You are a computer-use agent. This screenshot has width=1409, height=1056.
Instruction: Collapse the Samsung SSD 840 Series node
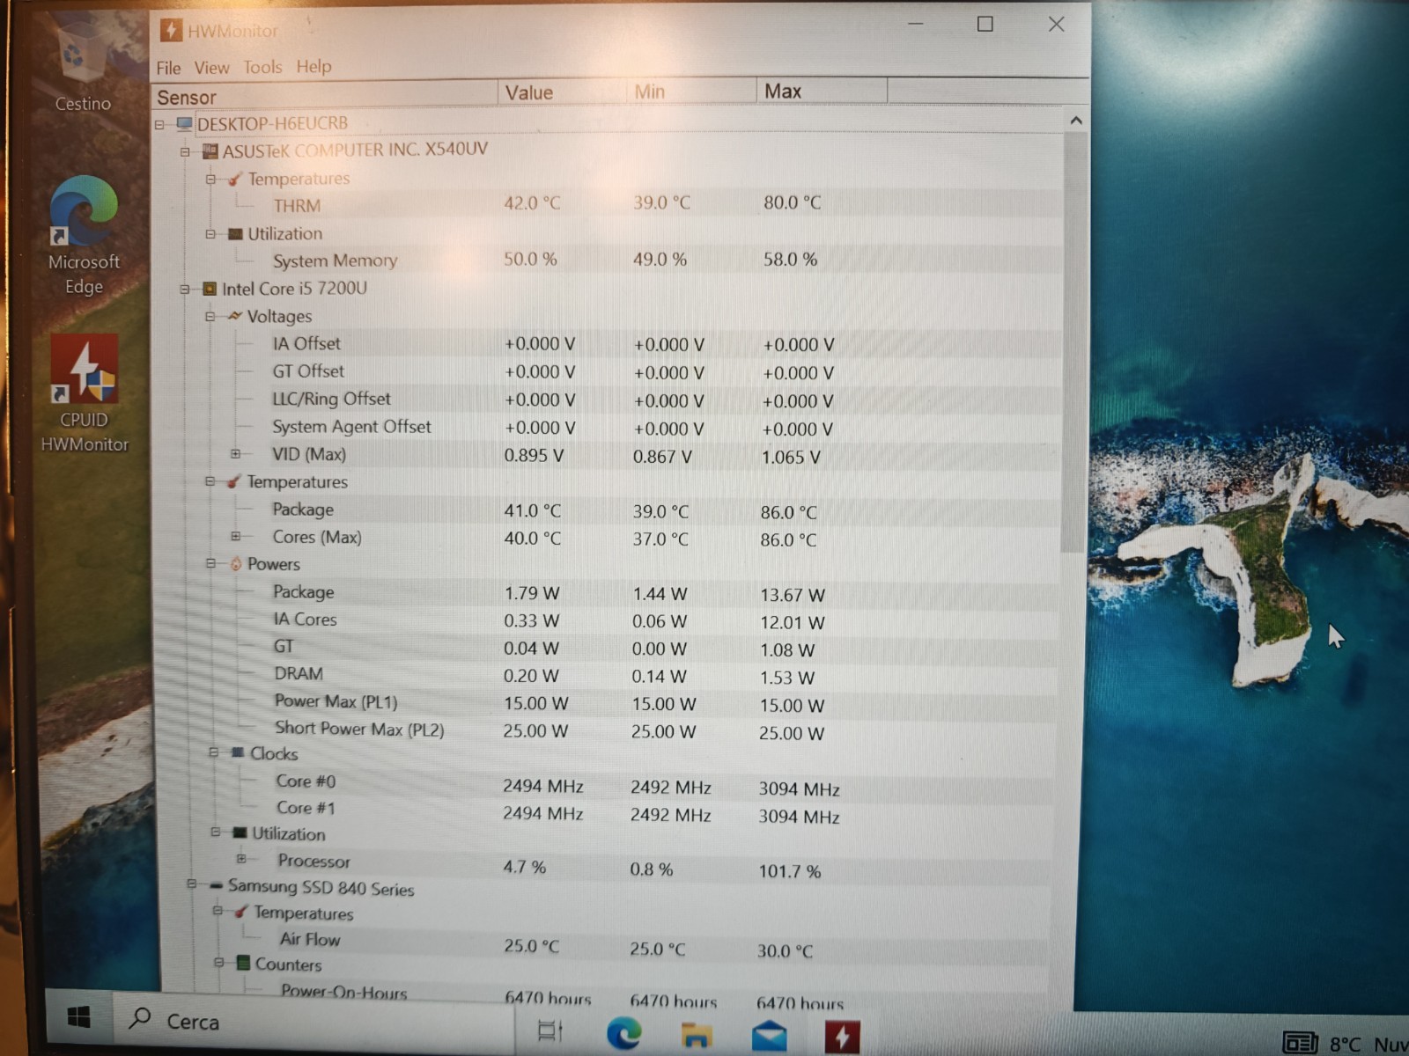click(191, 884)
